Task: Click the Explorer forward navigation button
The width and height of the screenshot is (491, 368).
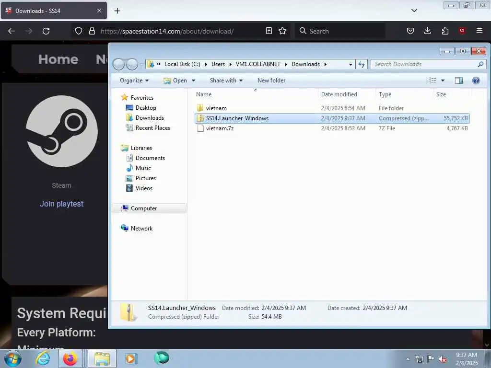Action: pos(132,64)
